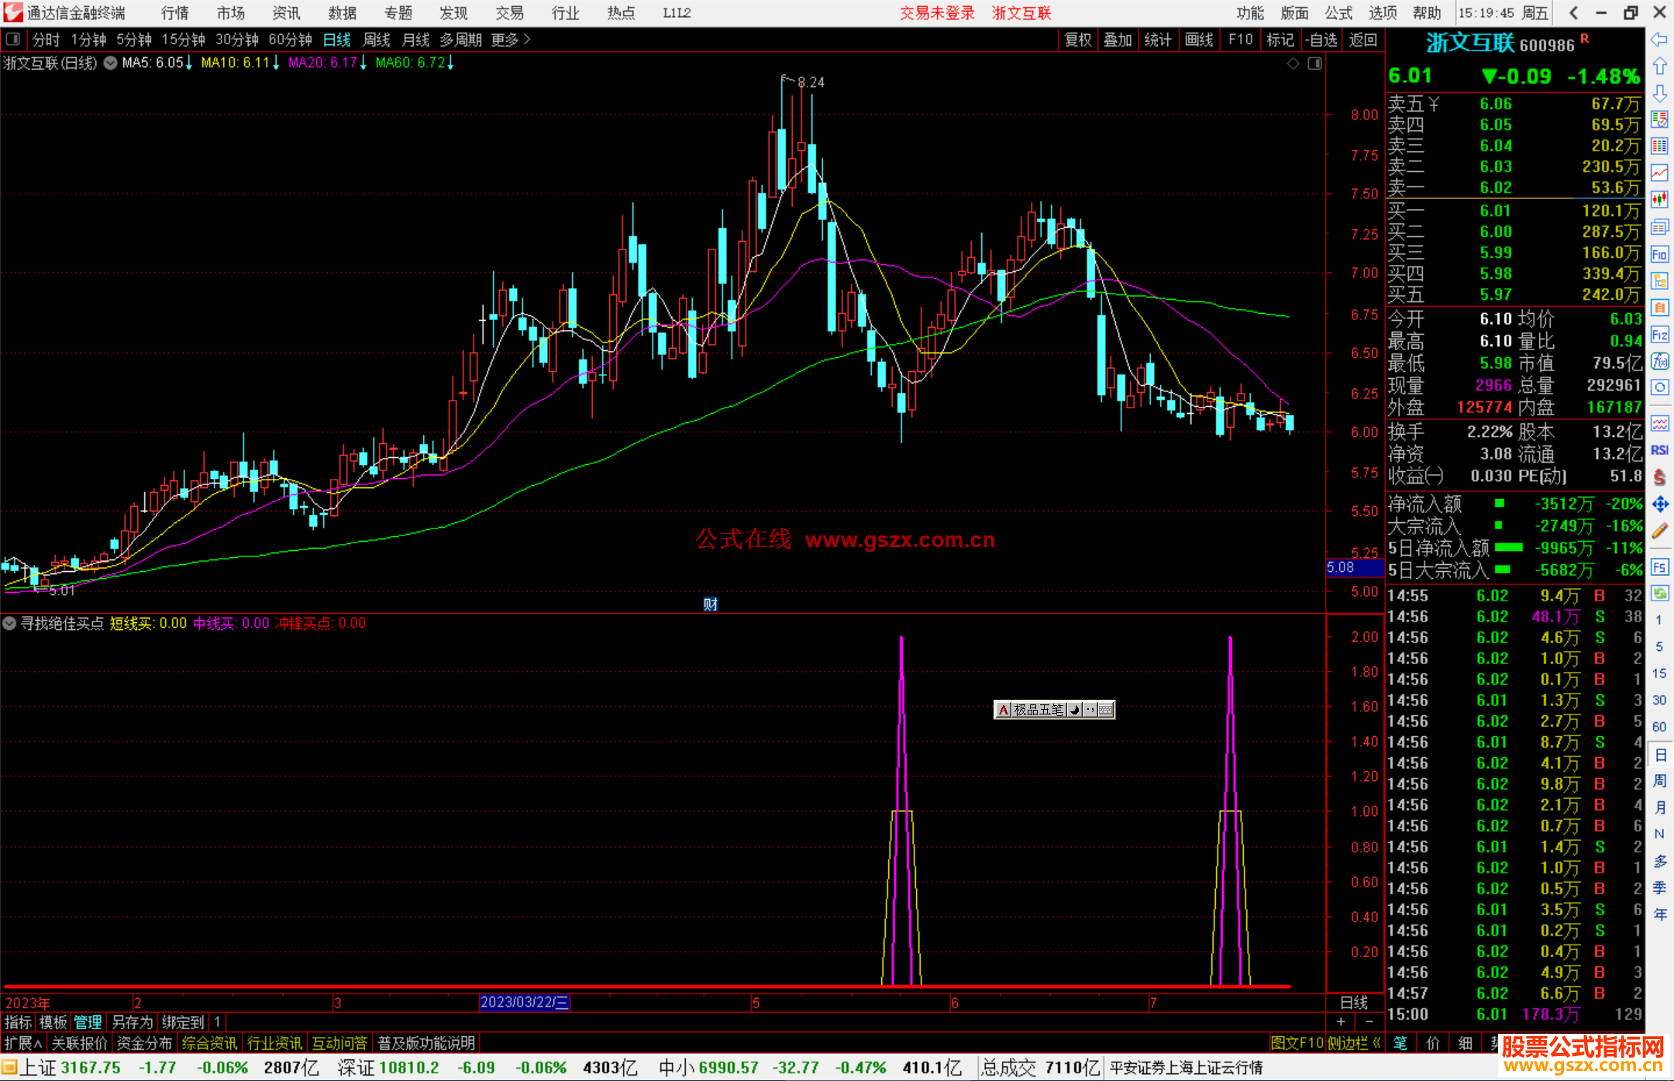Click the f(x) formula sidebar icon
Screen dimensions: 1674x1081
(1659, 361)
